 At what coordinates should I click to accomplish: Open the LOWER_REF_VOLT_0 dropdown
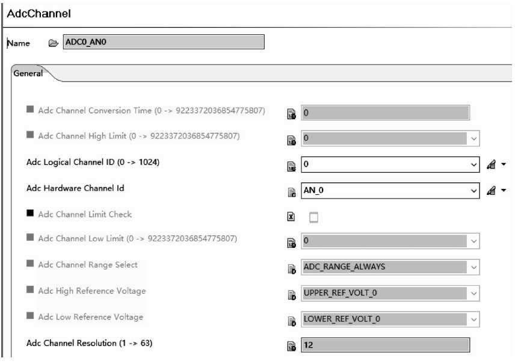[473, 319]
